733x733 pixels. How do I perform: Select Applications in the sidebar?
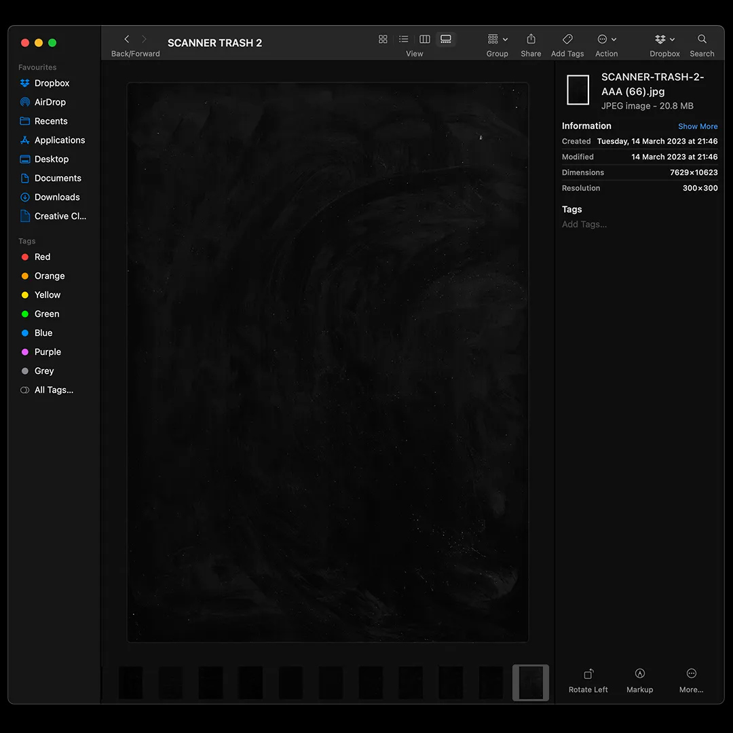click(60, 140)
